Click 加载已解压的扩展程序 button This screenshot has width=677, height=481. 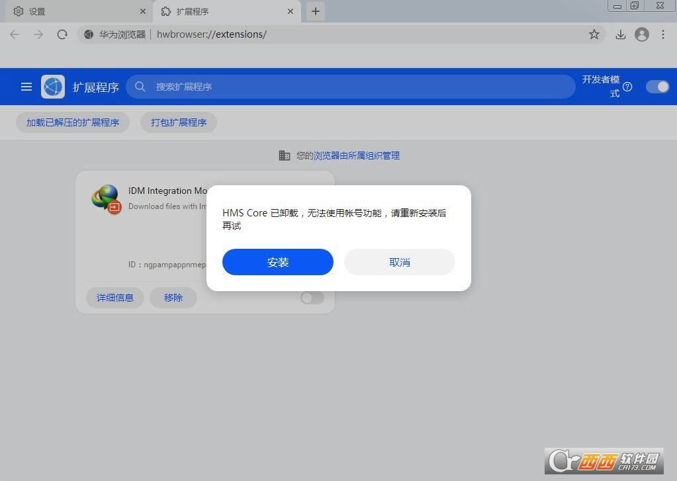[x=73, y=122]
